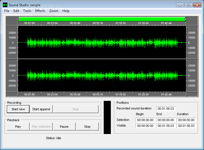Click the Stop button in Playback group
204x150 pixels.
point(87,127)
